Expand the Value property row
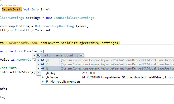 pyautogui.click(x=43, y=77)
